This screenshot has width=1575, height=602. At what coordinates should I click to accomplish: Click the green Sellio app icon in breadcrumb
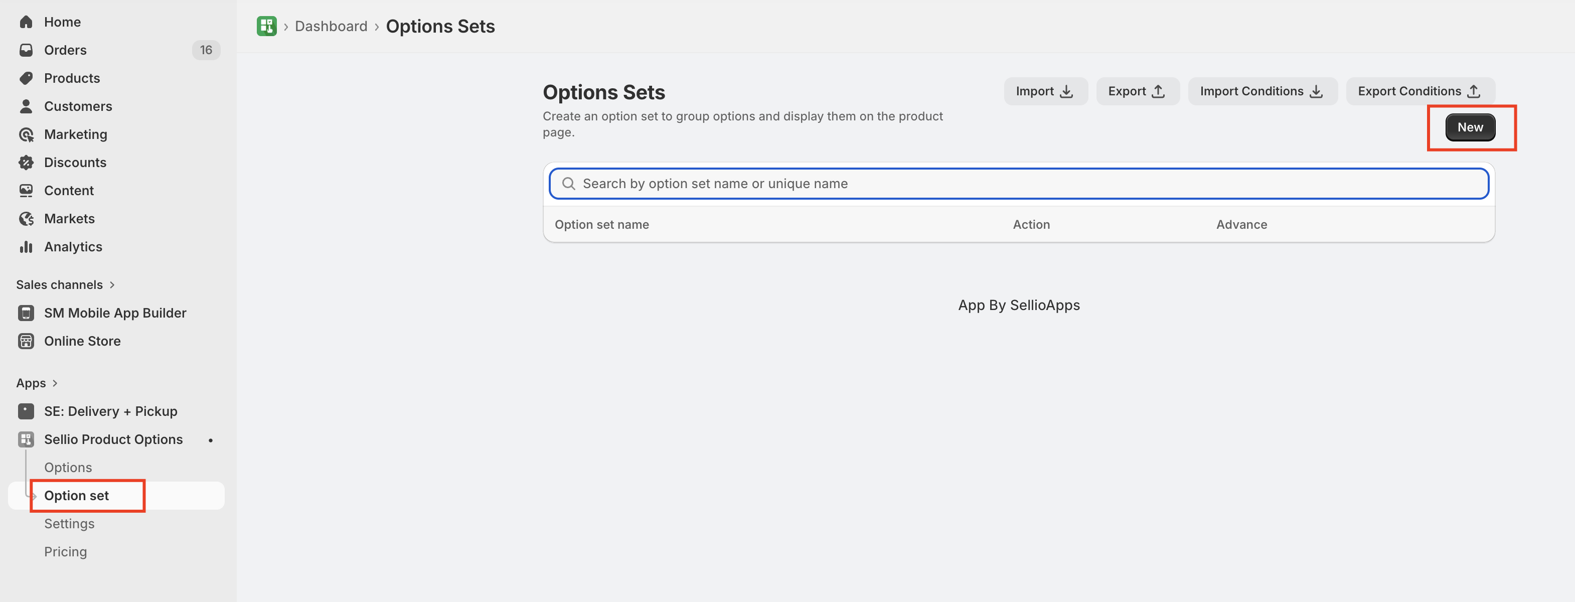click(266, 26)
